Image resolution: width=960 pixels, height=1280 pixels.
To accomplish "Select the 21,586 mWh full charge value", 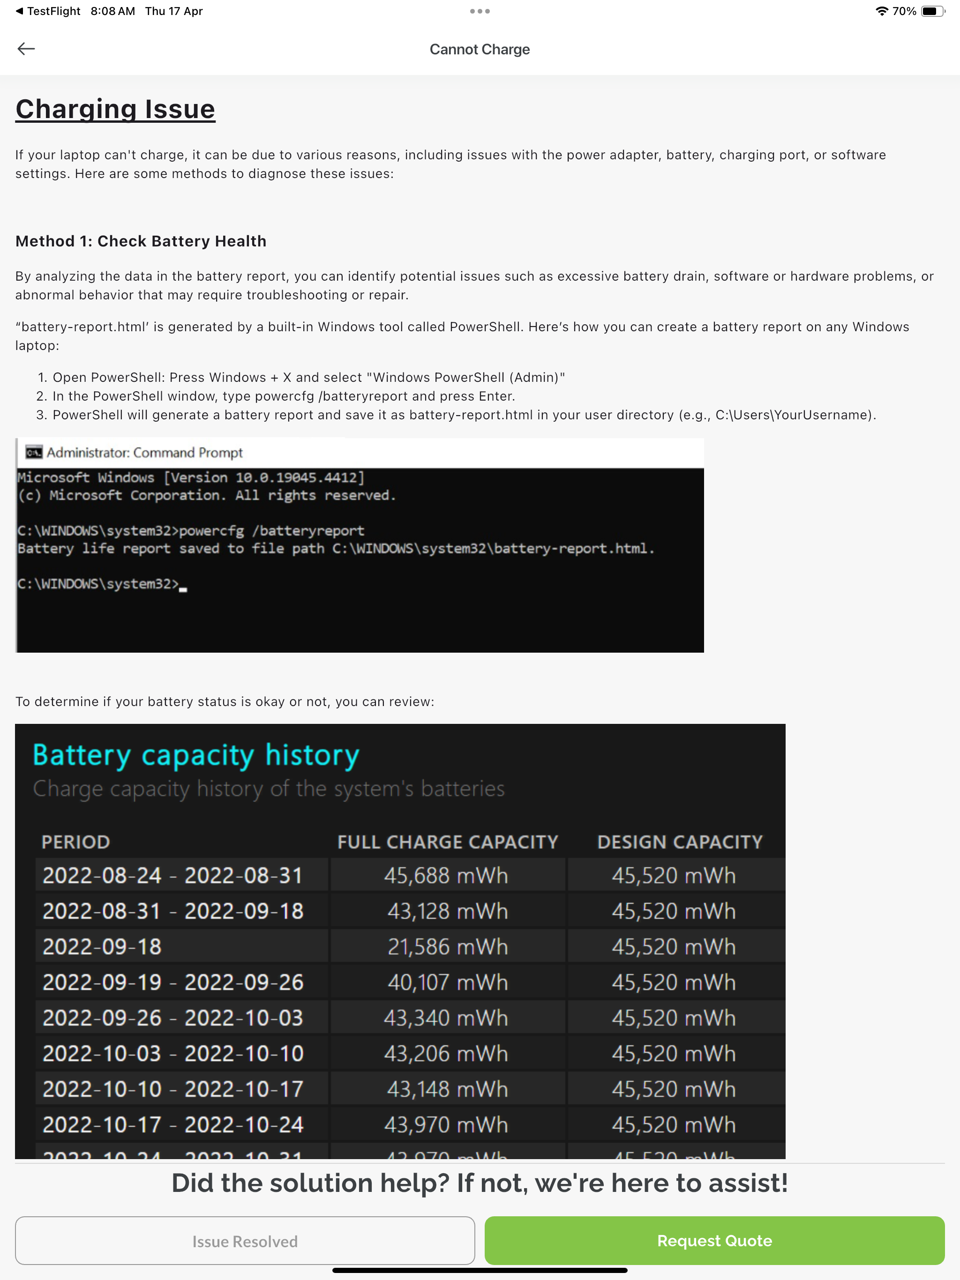I will pos(448,947).
